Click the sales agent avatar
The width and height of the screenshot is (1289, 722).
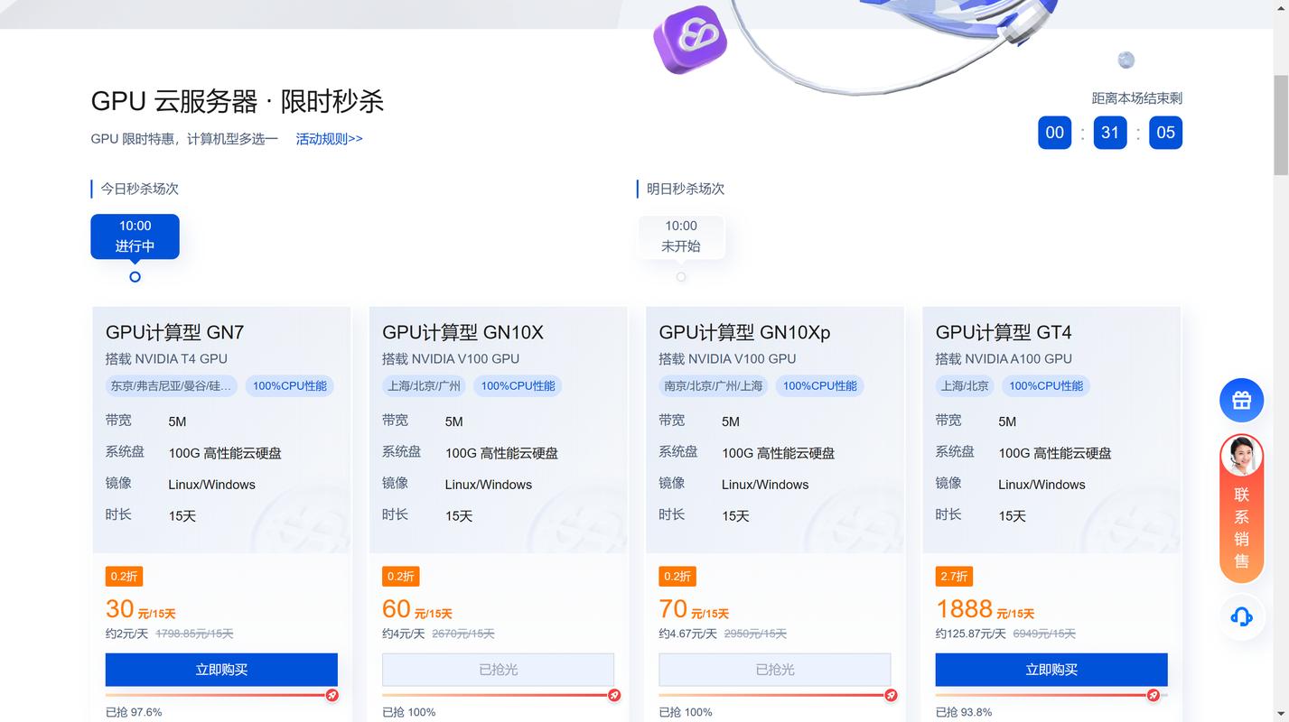click(1241, 456)
